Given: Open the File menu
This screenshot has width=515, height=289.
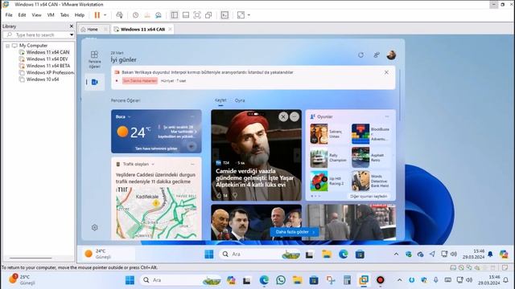Looking at the screenshot, I should tap(9, 15).
